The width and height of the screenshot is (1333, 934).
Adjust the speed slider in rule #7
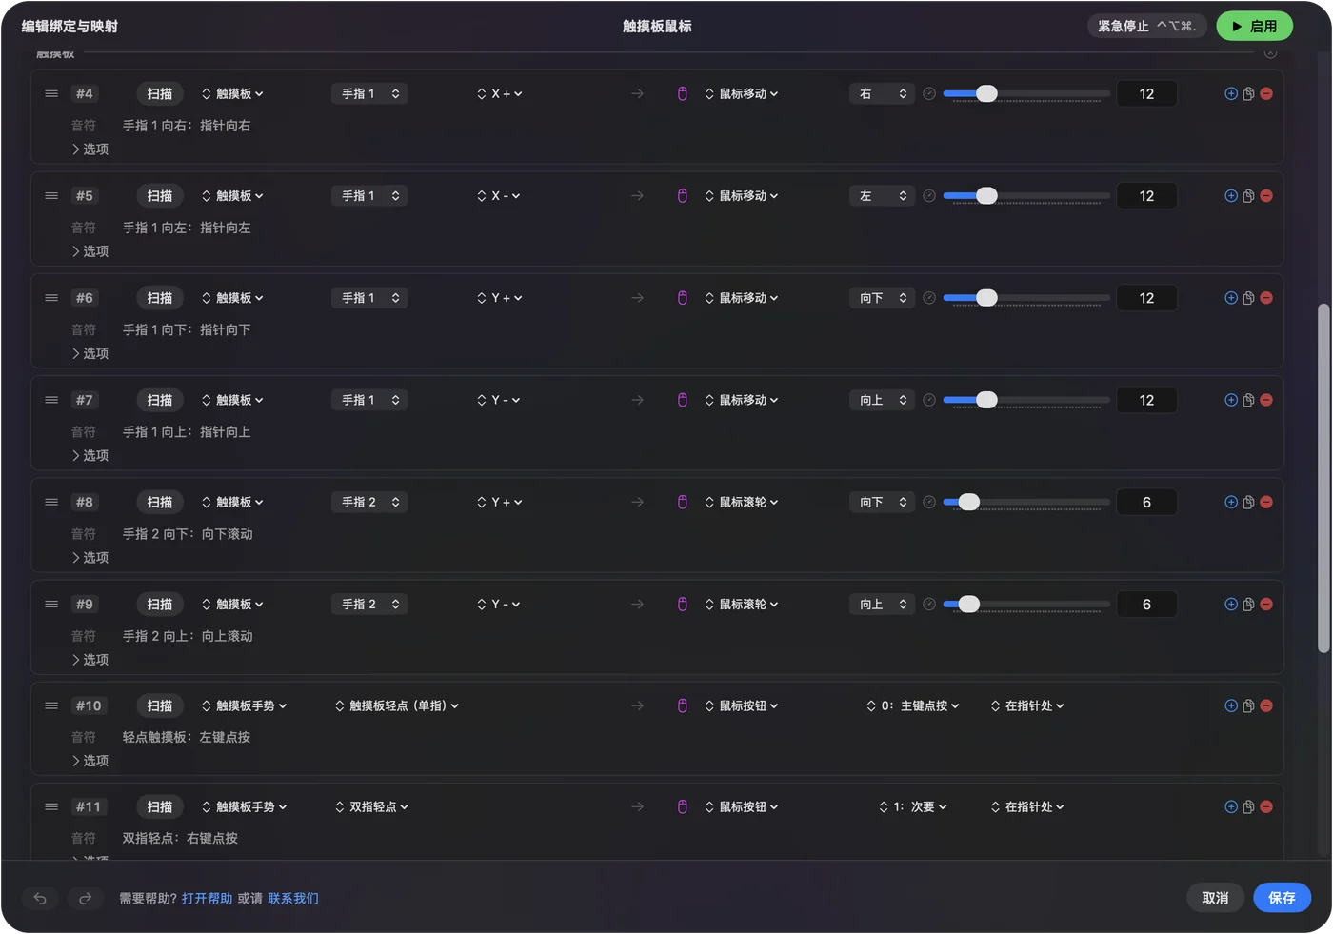tap(1026, 400)
